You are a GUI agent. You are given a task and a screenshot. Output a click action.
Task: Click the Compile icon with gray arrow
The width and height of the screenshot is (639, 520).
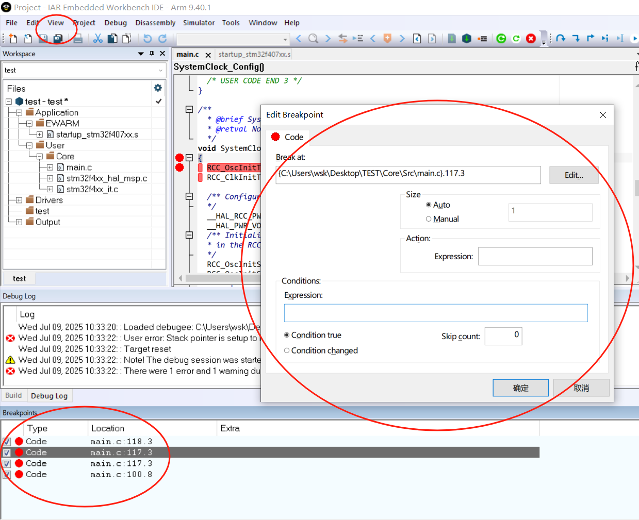tap(452, 39)
